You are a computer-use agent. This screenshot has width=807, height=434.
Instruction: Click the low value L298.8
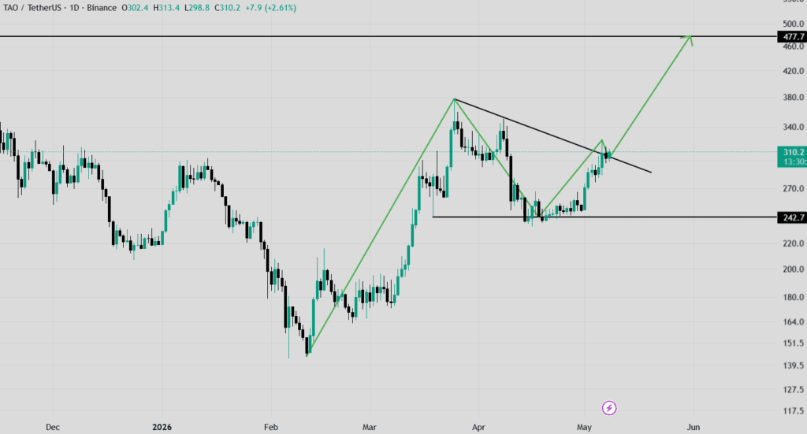(196, 8)
